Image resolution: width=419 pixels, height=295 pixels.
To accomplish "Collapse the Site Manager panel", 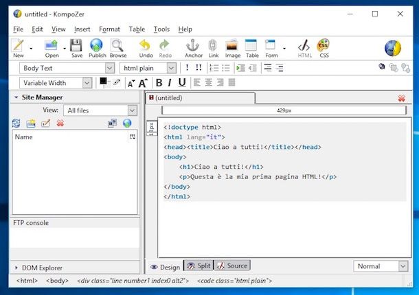I will click(16, 97).
